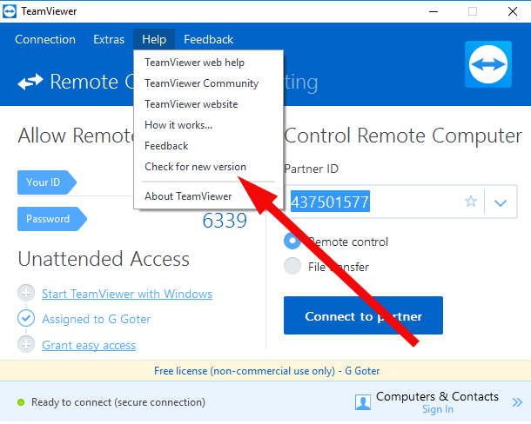Expand Computers & Contacts with double chevron
This screenshot has width=531, height=424.
[x=517, y=402]
